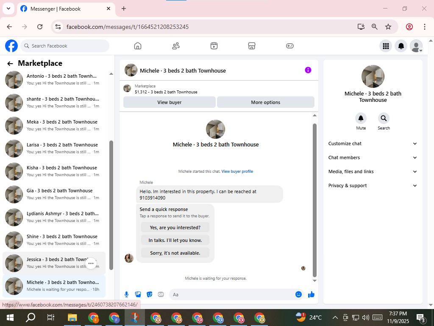Open Lydianis Ashmyr's conversation
The width and height of the screenshot is (434, 326).
(x=54, y=217)
